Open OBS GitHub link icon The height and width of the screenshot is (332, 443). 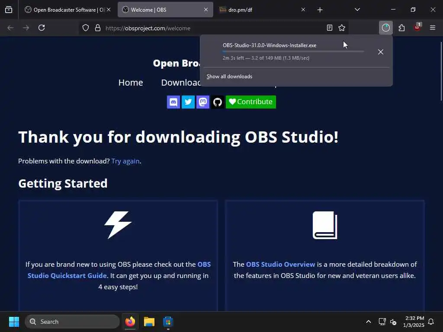218,102
